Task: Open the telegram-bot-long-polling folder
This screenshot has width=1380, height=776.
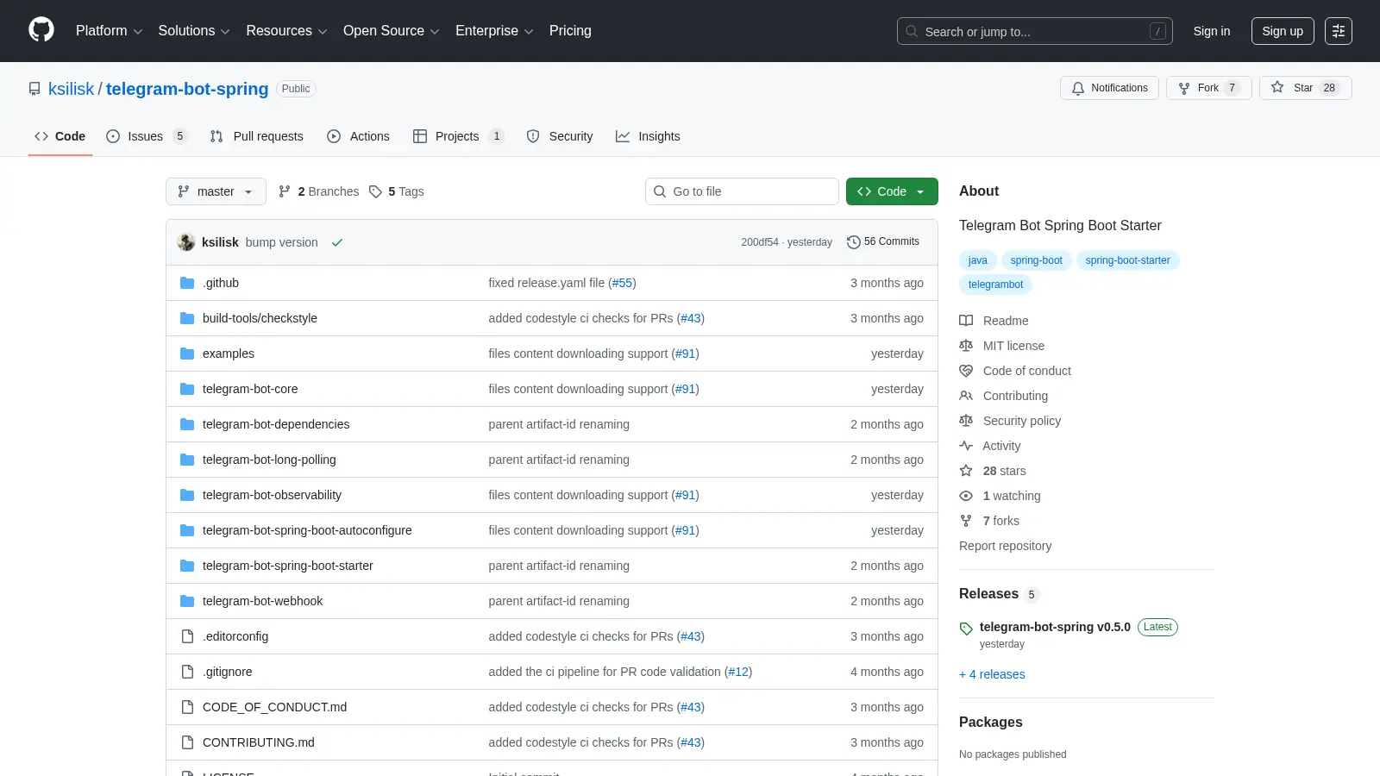Action: click(269, 460)
